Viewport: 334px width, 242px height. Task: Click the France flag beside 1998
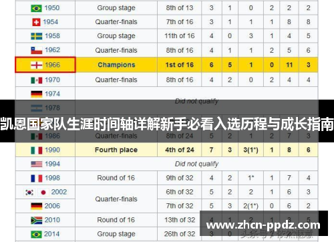(x=37, y=178)
